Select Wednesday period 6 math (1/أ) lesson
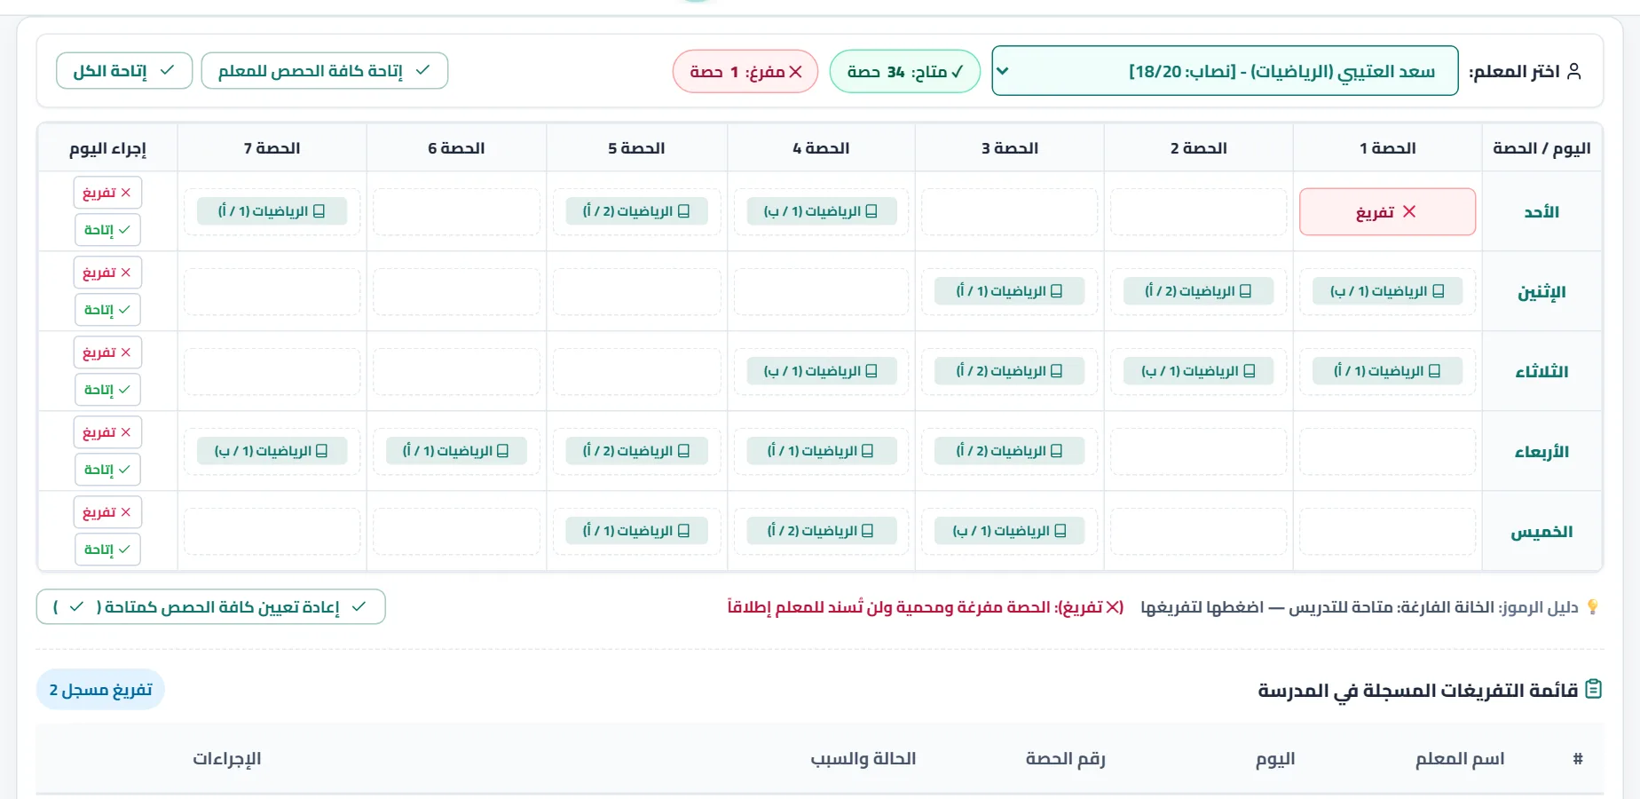The width and height of the screenshot is (1640, 799). click(456, 451)
